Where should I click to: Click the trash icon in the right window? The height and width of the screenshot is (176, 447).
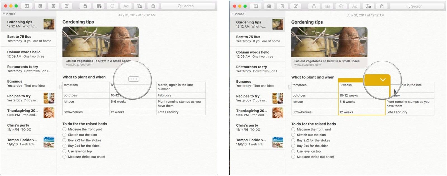point(282,6)
